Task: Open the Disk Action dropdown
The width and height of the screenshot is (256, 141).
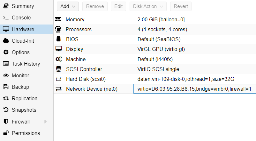Action: point(148,6)
